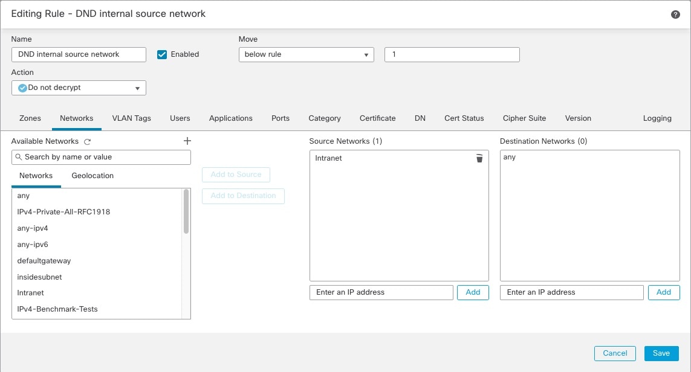Select the Networks rule tab

tap(77, 118)
